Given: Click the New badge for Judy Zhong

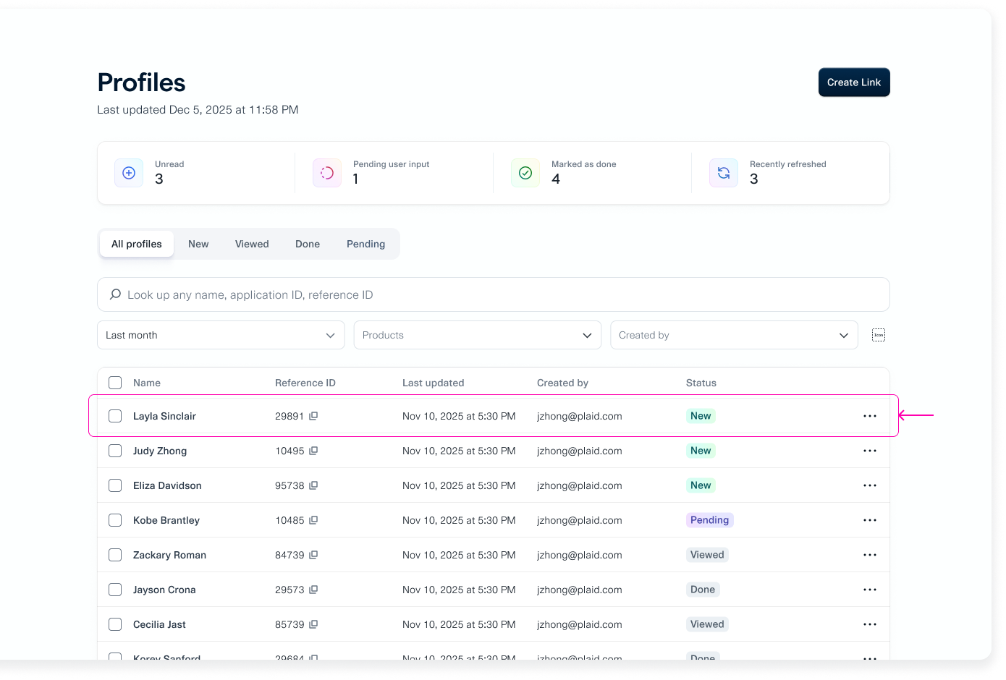Looking at the screenshot, I should [701, 451].
